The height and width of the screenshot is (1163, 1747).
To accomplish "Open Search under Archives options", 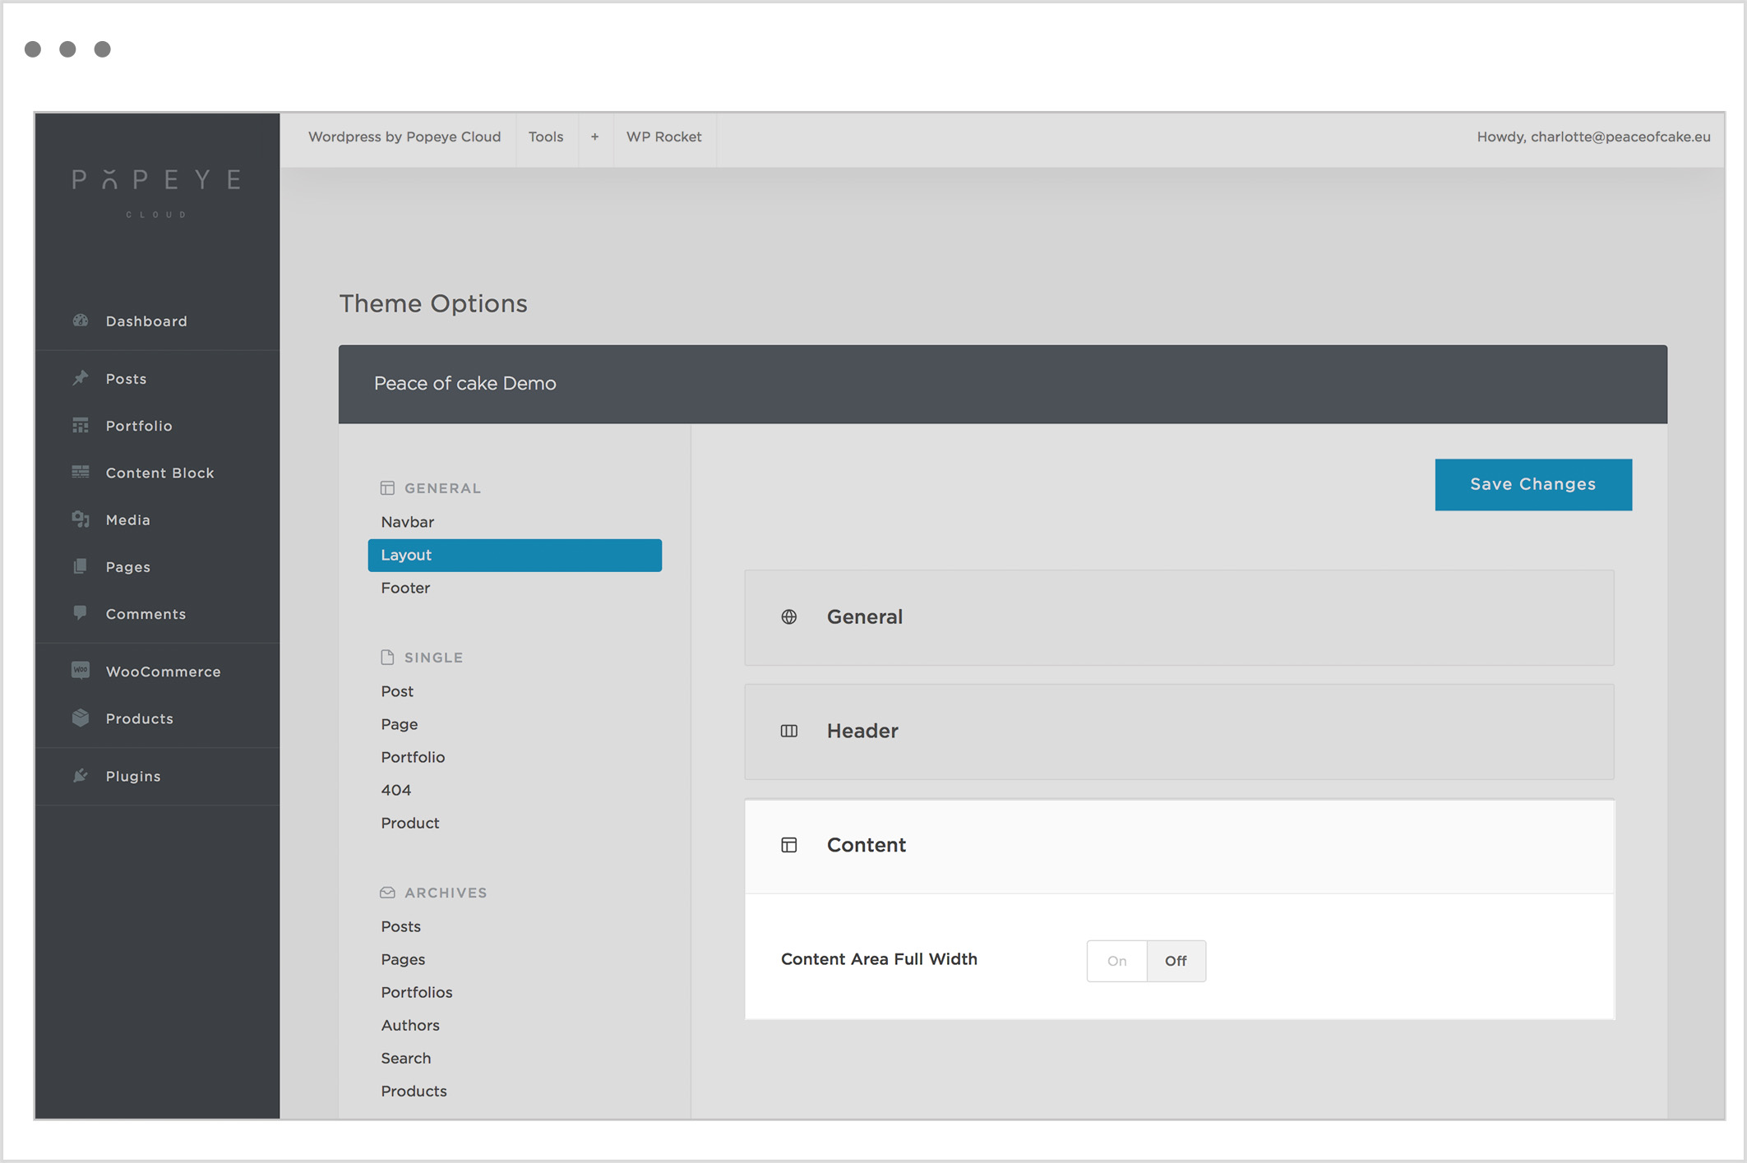I will pyautogui.click(x=406, y=1058).
